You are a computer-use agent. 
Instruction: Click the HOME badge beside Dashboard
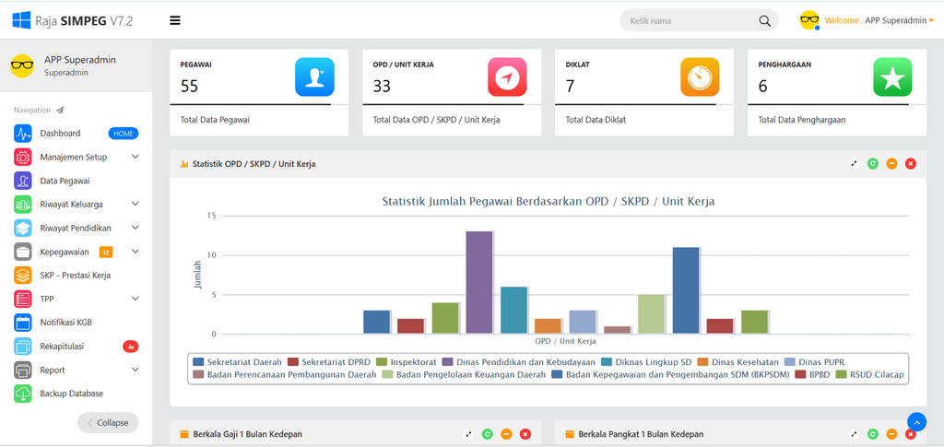[x=124, y=134]
